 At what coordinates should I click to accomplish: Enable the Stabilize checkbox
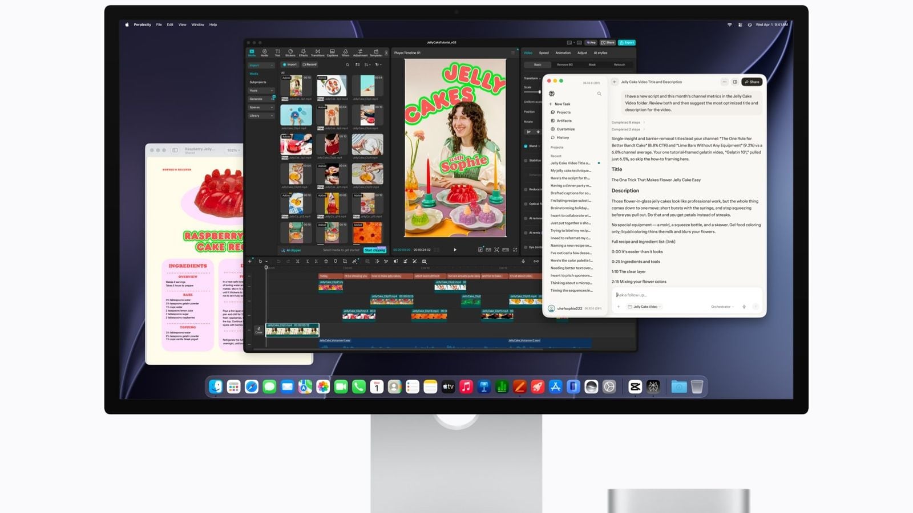pyautogui.click(x=526, y=160)
